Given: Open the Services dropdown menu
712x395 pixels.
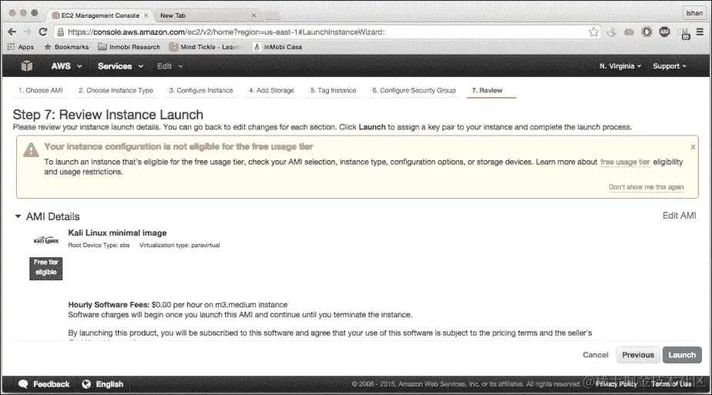Looking at the screenshot, I should tap(120, 66).
